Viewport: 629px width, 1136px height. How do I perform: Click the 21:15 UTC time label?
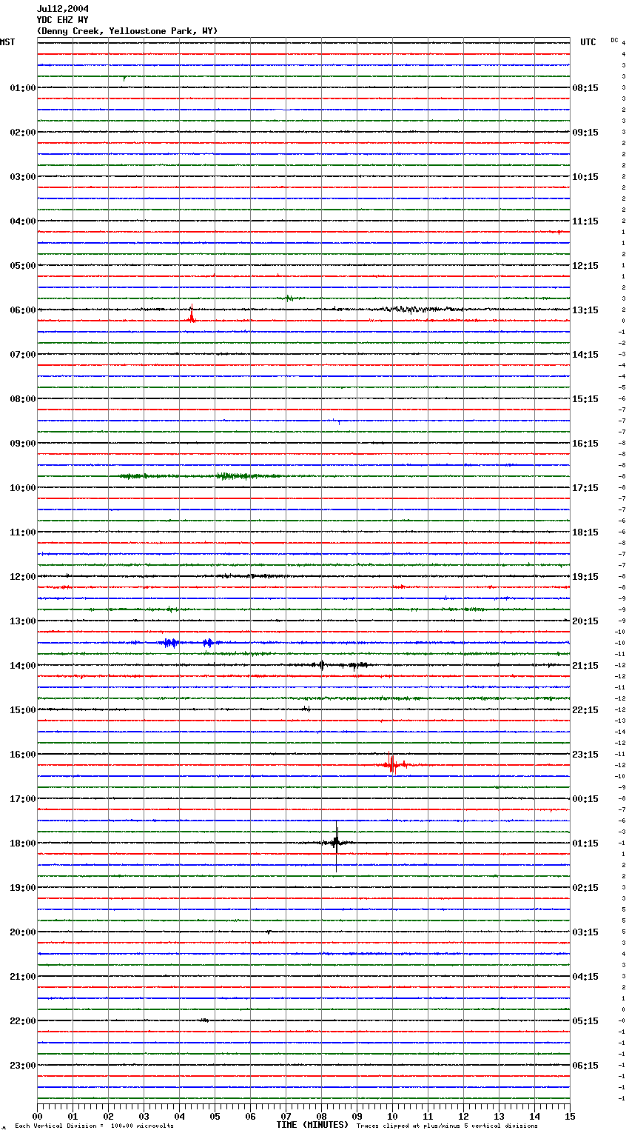585,666
